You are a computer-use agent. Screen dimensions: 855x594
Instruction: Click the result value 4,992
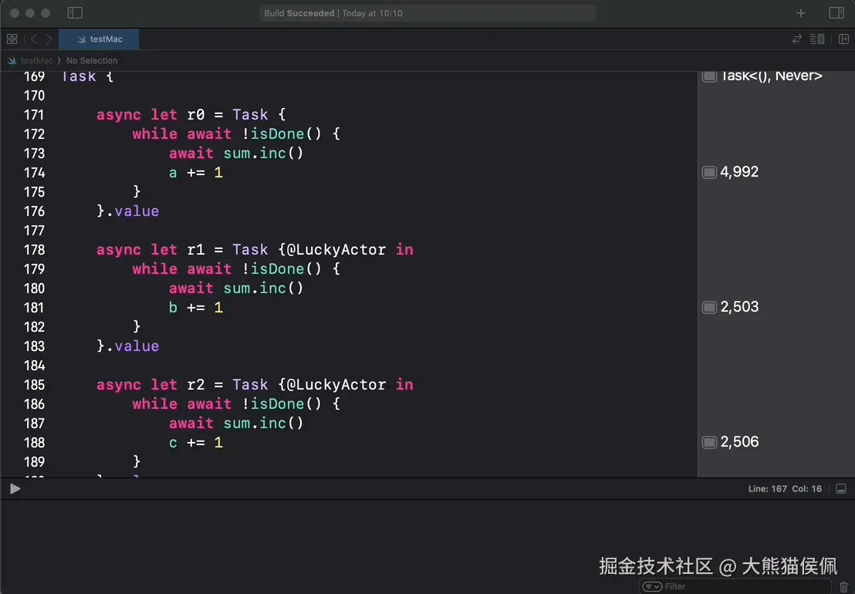739,172
